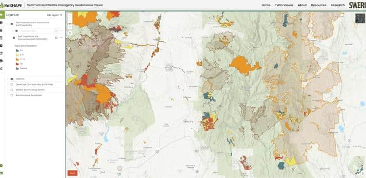Reset map orientation with the compass button
366x178 pixels.
pos(70,33)
